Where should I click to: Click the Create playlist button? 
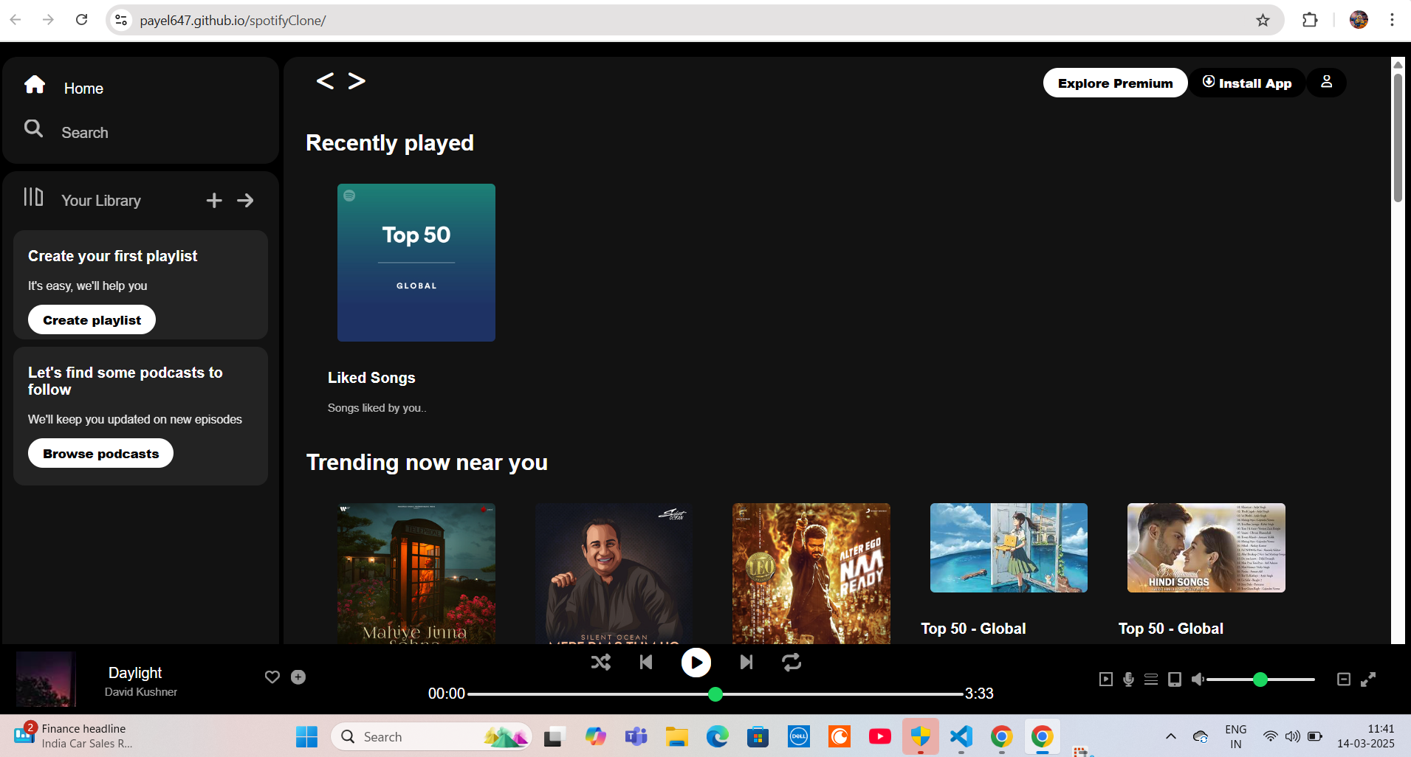[92, 319]
